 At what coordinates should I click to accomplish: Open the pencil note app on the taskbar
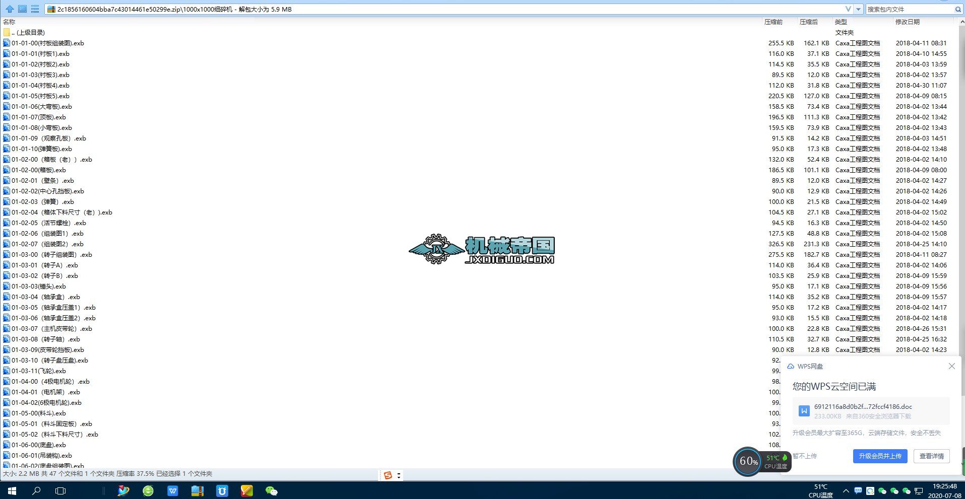[247, 490]
